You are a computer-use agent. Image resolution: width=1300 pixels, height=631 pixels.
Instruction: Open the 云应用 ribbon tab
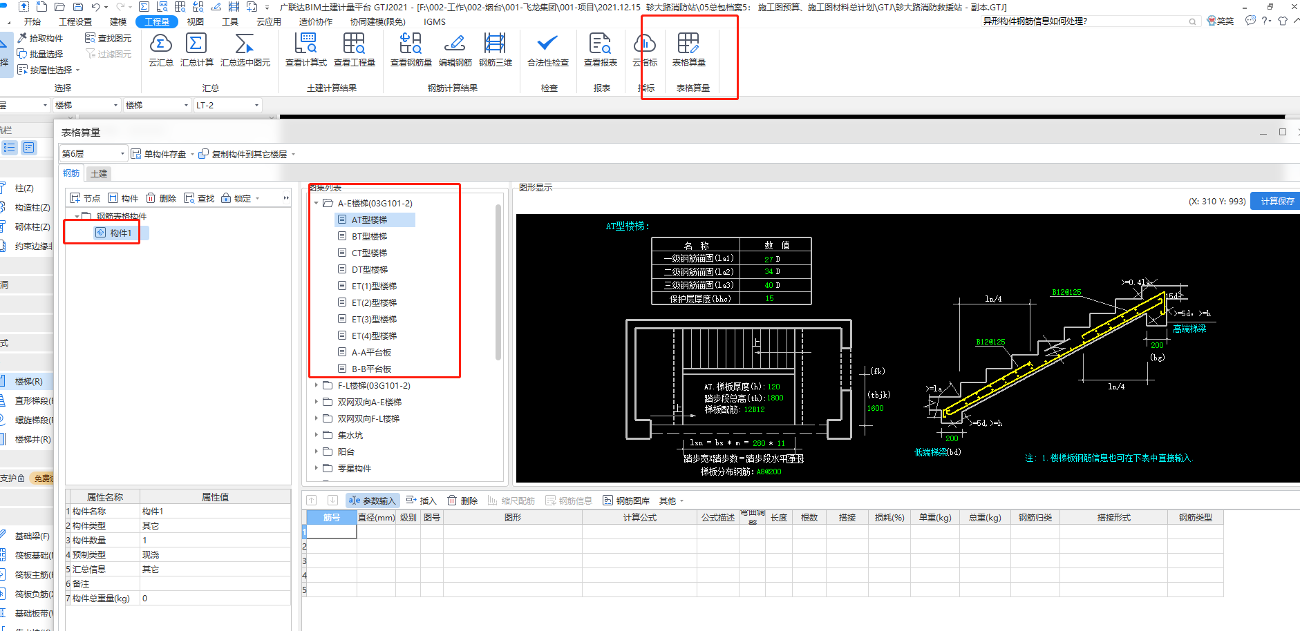[x=269, y=21]
